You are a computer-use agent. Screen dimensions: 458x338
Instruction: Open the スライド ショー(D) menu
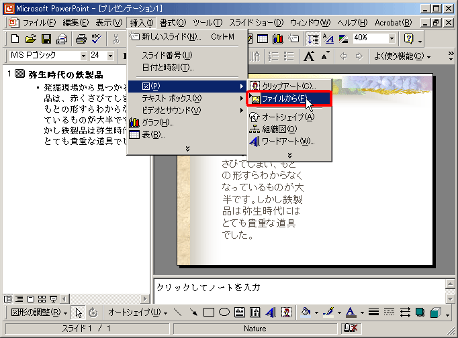tap(256, 23)
